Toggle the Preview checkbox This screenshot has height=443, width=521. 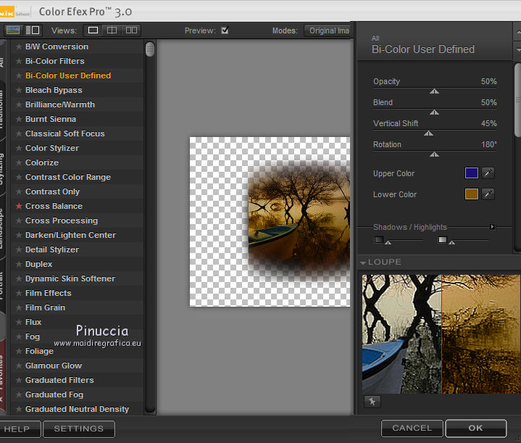coord(225,30)
